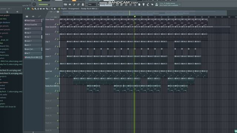
Task: Click the link/brush icon in top toolbar
Action: coord(74,4)
